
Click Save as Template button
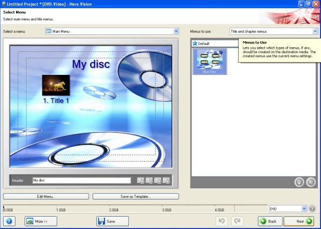[135, 196]
